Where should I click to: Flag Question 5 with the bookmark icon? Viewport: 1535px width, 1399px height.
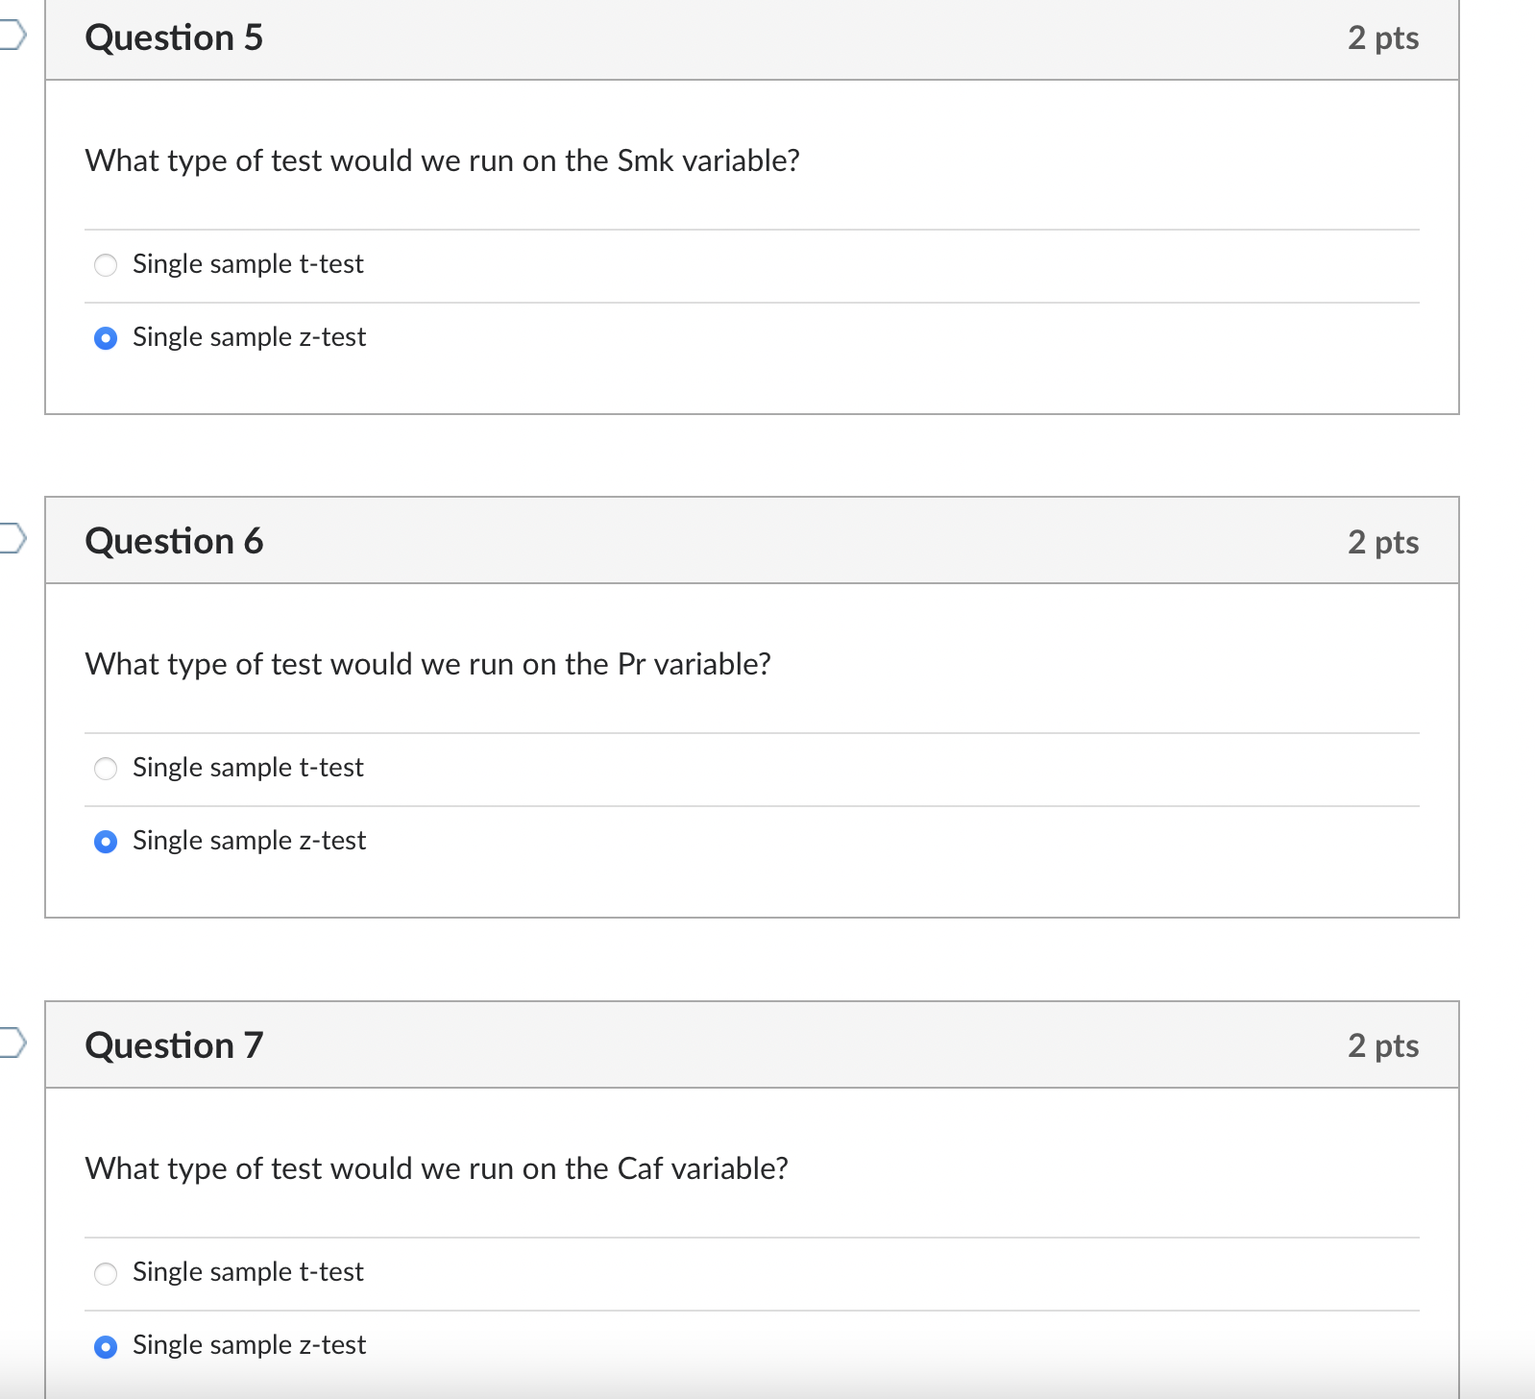point(12,36)
